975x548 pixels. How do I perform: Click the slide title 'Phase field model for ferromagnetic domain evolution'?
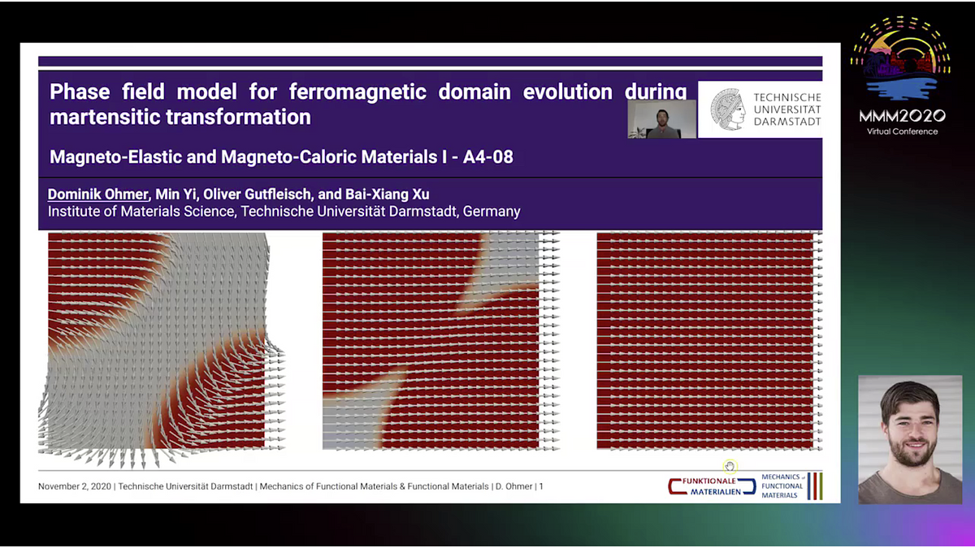coord(368,104)
